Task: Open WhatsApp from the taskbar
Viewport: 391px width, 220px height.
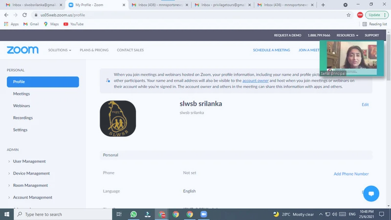Action: point(133,214)
